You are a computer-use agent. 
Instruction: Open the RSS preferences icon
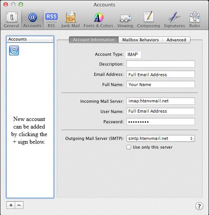point(51,20)
